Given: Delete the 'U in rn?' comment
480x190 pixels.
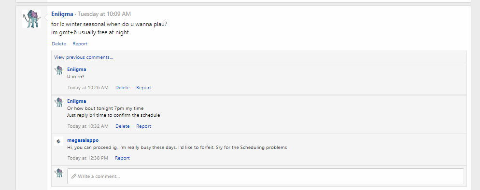Looking at the screenshot, I should [123, 88].
